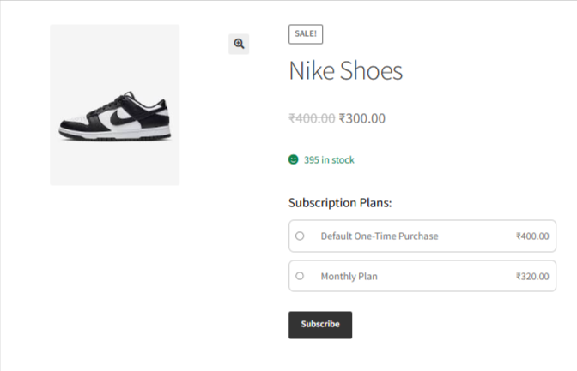The width and height of the screenshot is (577, 371).
Task: Click the SALE! badge
Action: coord(306,33)
